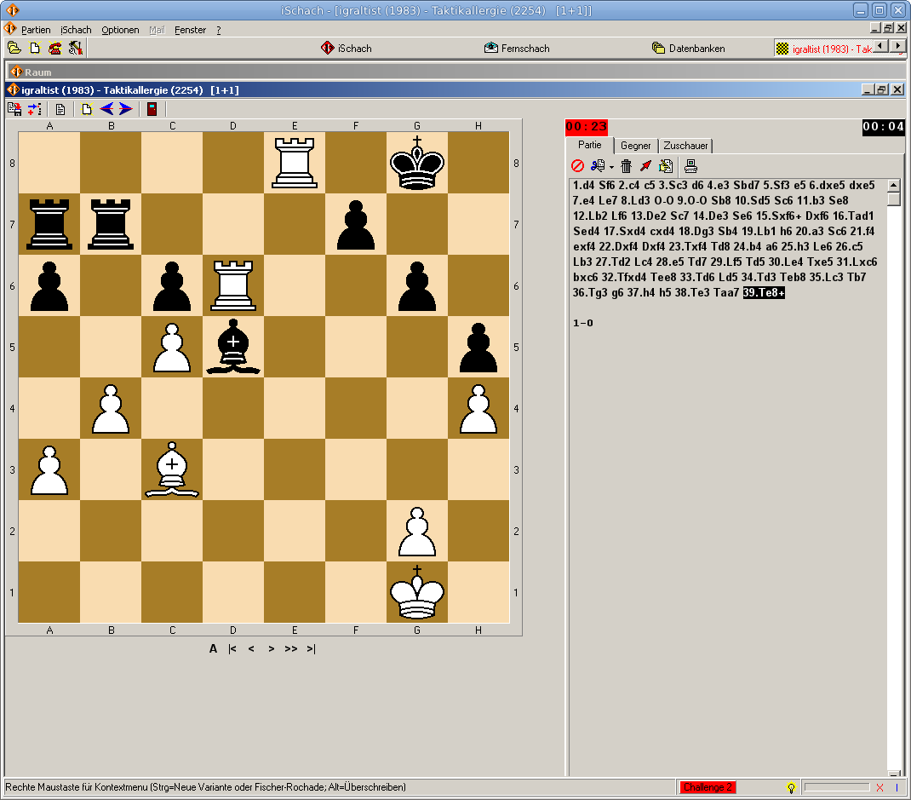
Task: Select the igraltist game tab in red
Action: (x=824, y=49)
